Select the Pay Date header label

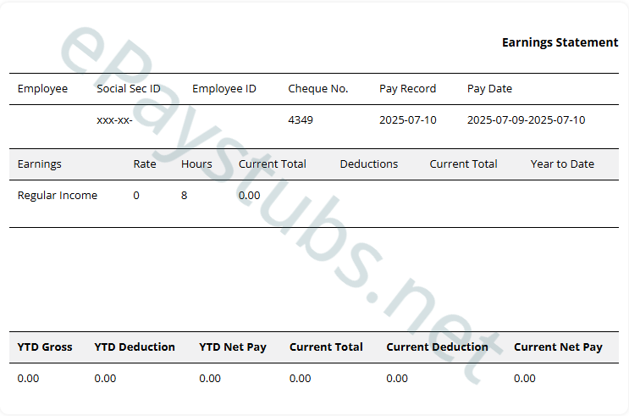[x=489, y=89]
